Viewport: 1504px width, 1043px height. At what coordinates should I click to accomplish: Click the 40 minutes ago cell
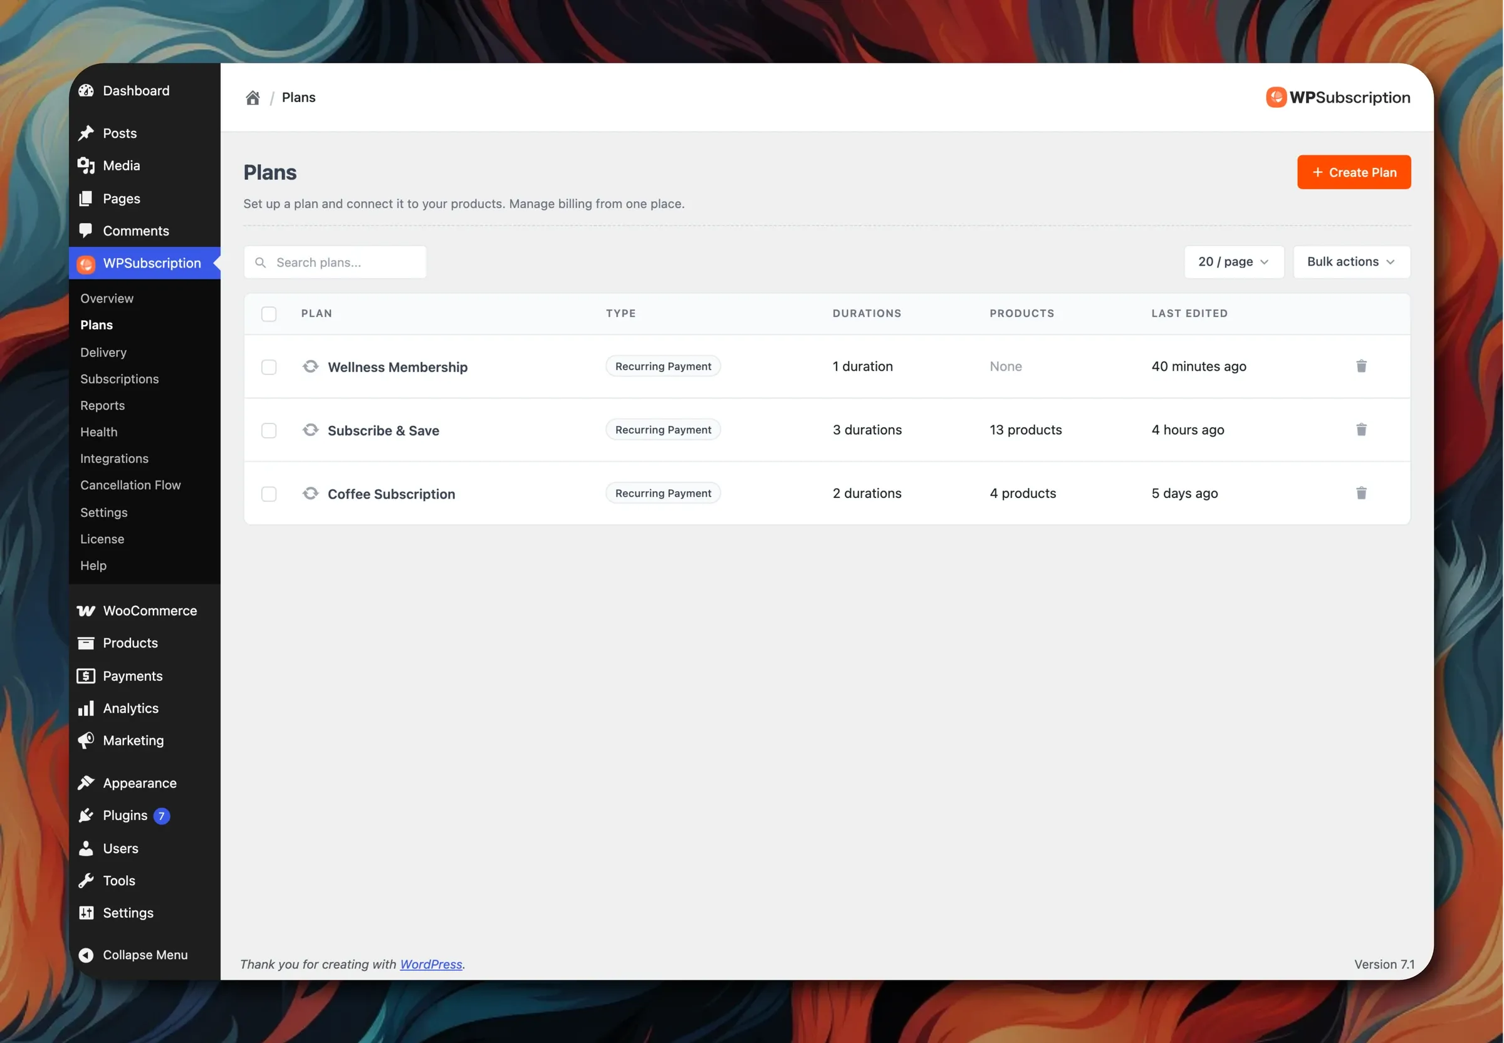(x=1198, y=366)
